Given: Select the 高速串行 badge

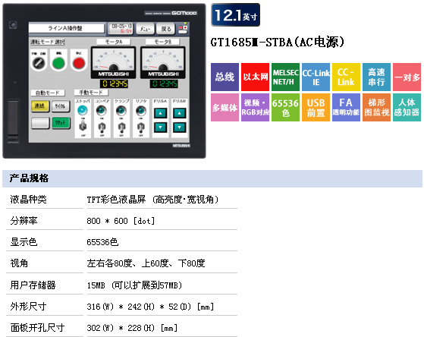Looking at the screenshot, I should (x=376, y=77).
